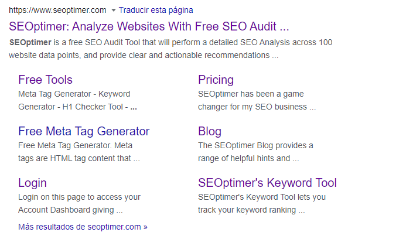Click the "tags are HTML tag content" description
406x239 pixels.
point(79,158)
